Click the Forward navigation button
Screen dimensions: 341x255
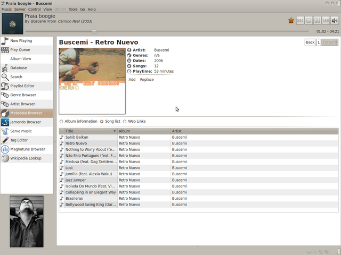pos(330,42)
